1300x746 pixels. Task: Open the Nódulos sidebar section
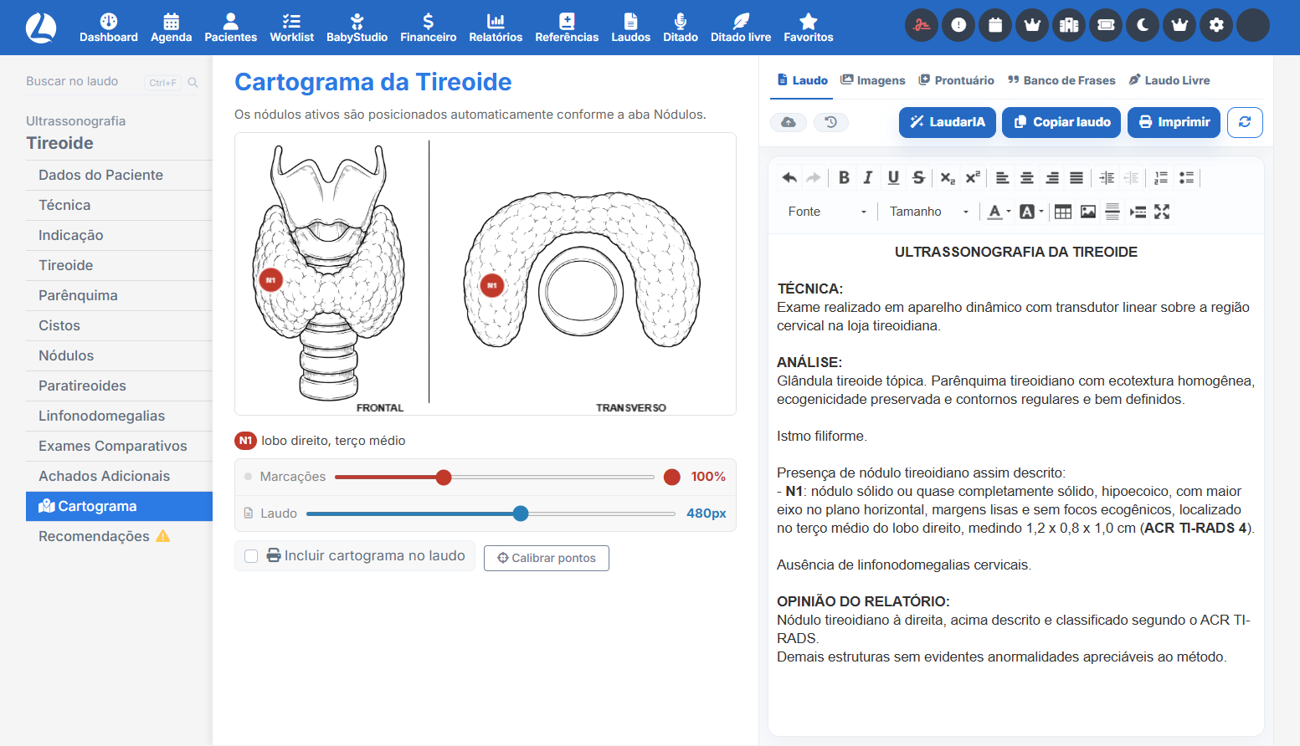(x=119, y=356)
